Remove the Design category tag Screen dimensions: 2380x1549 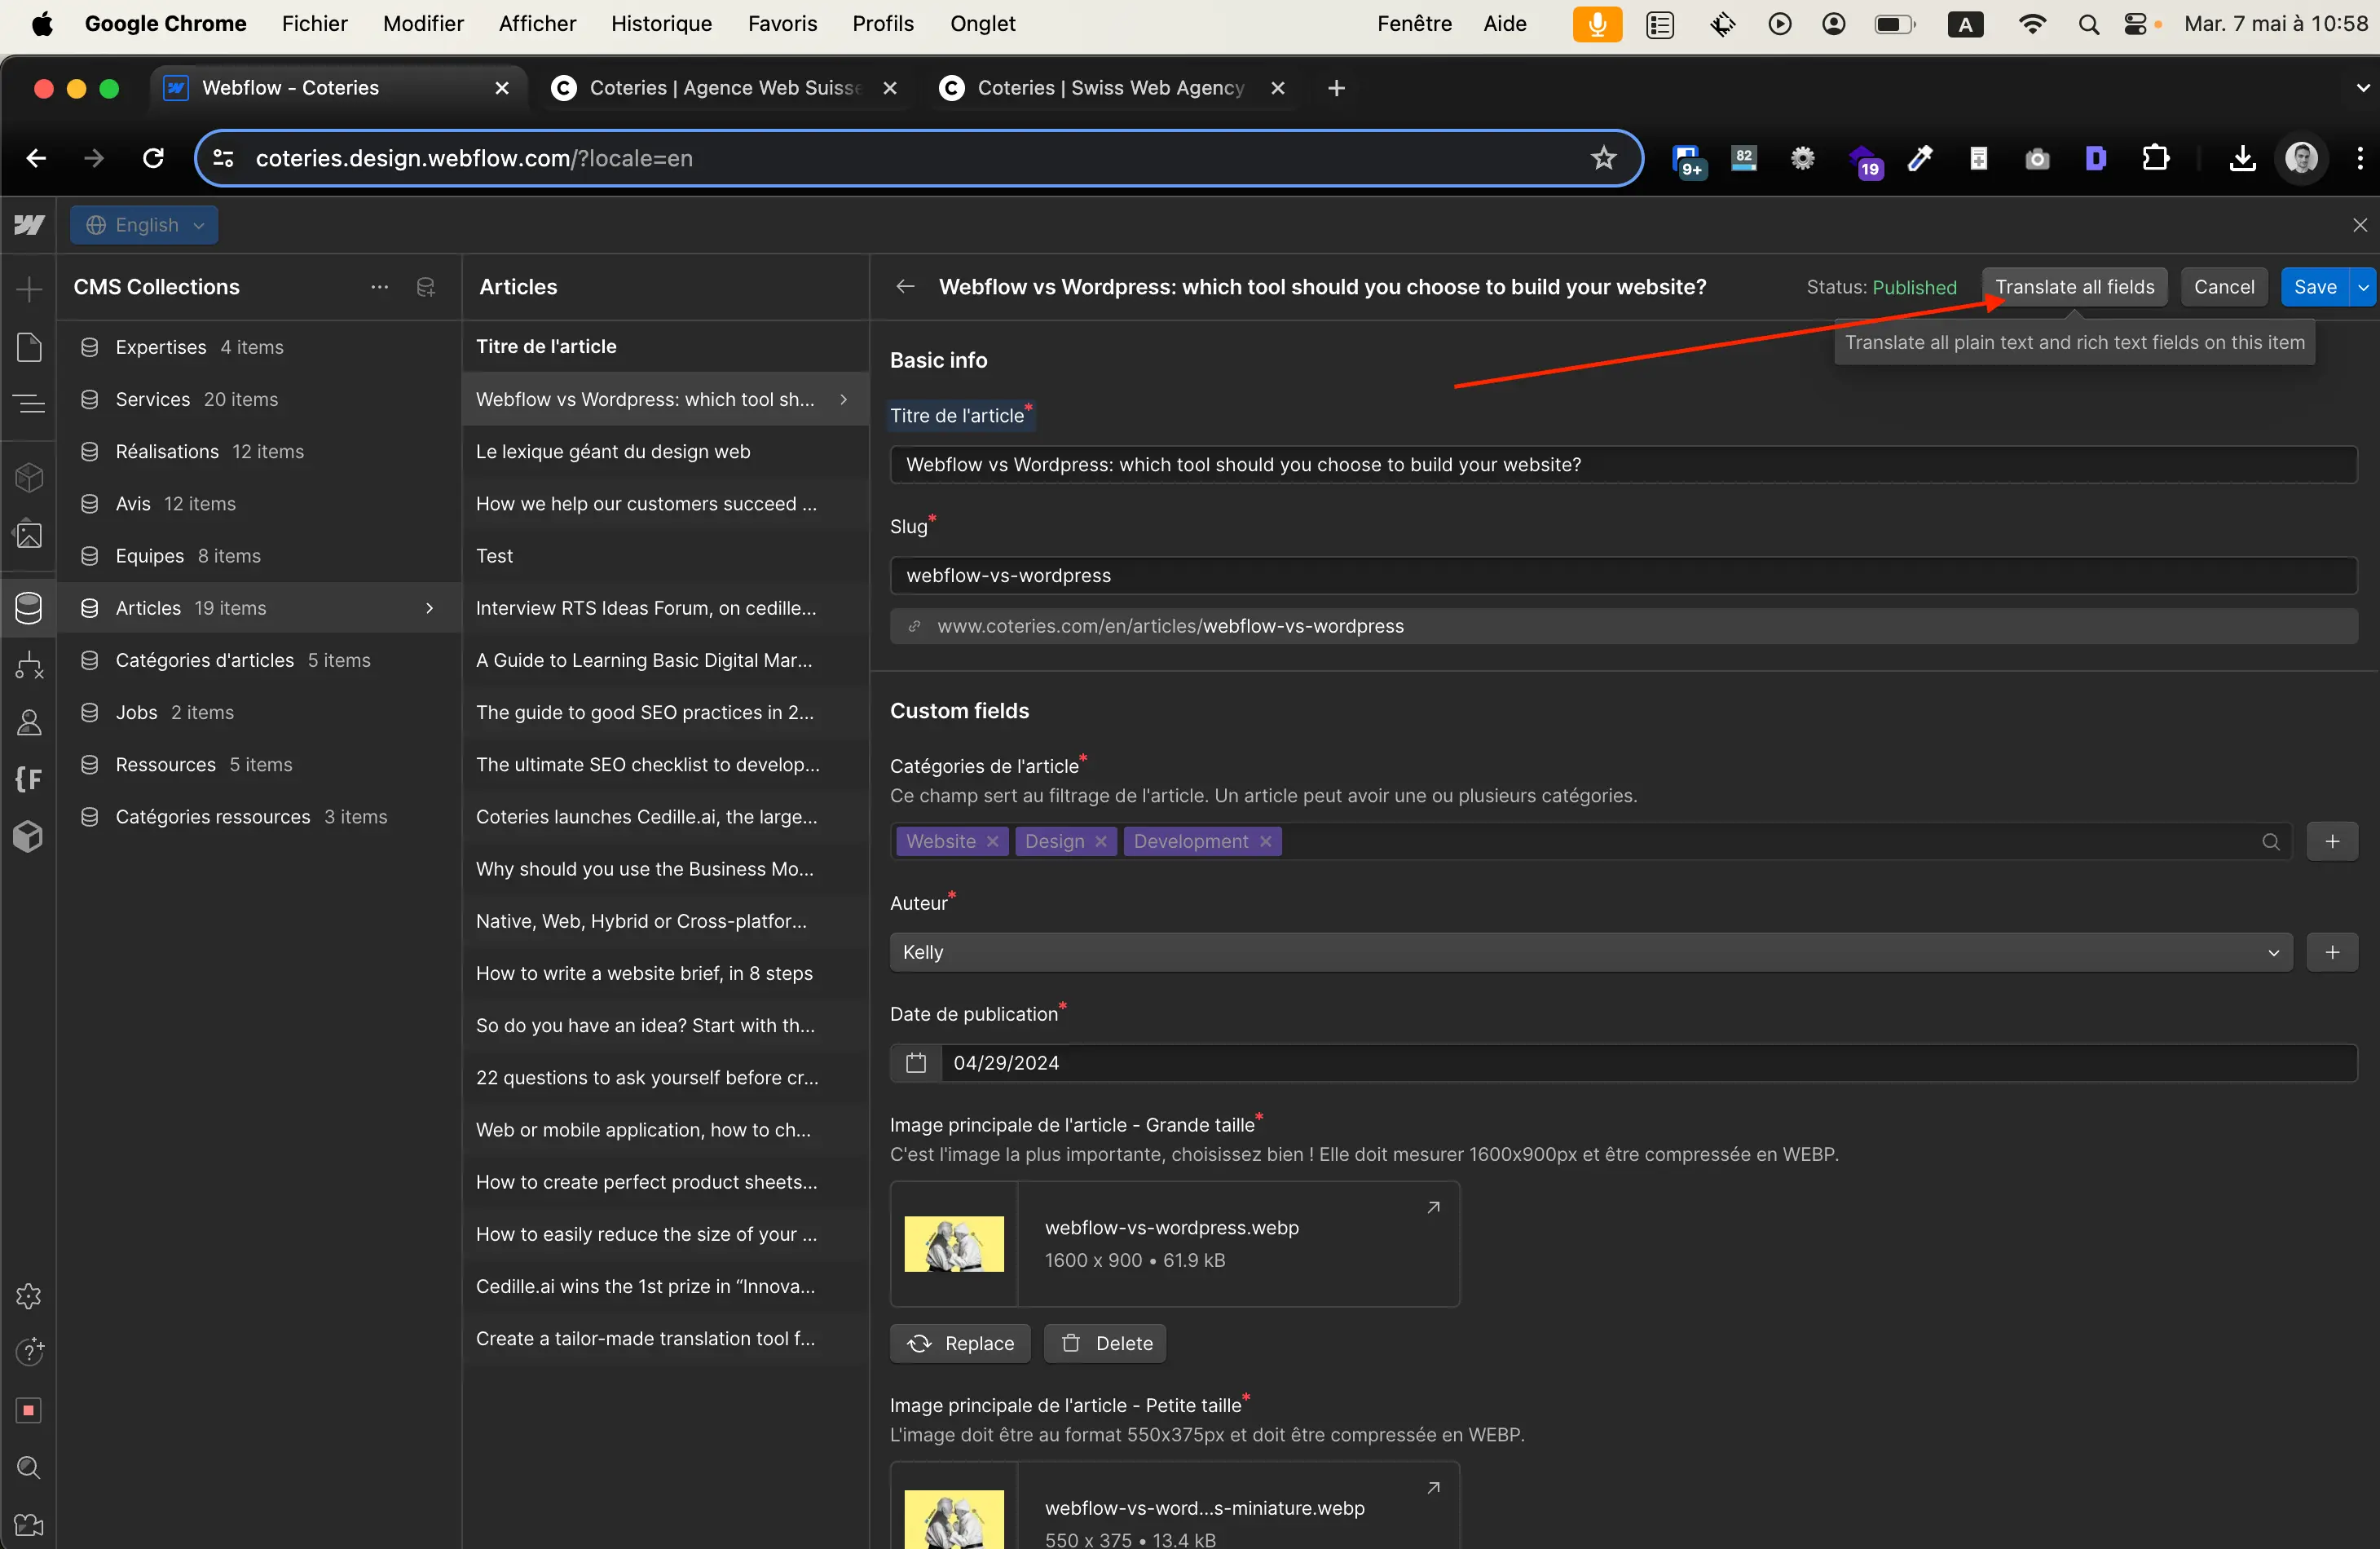(x=1100, y=841)
